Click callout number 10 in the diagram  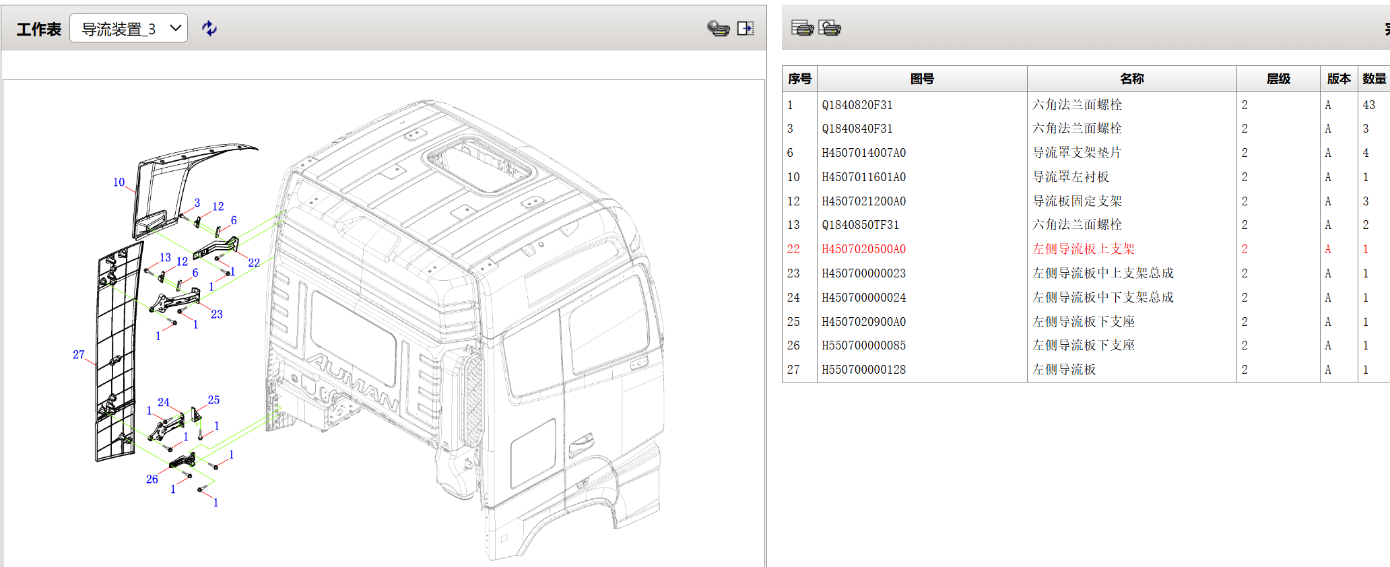coord(119,182)
